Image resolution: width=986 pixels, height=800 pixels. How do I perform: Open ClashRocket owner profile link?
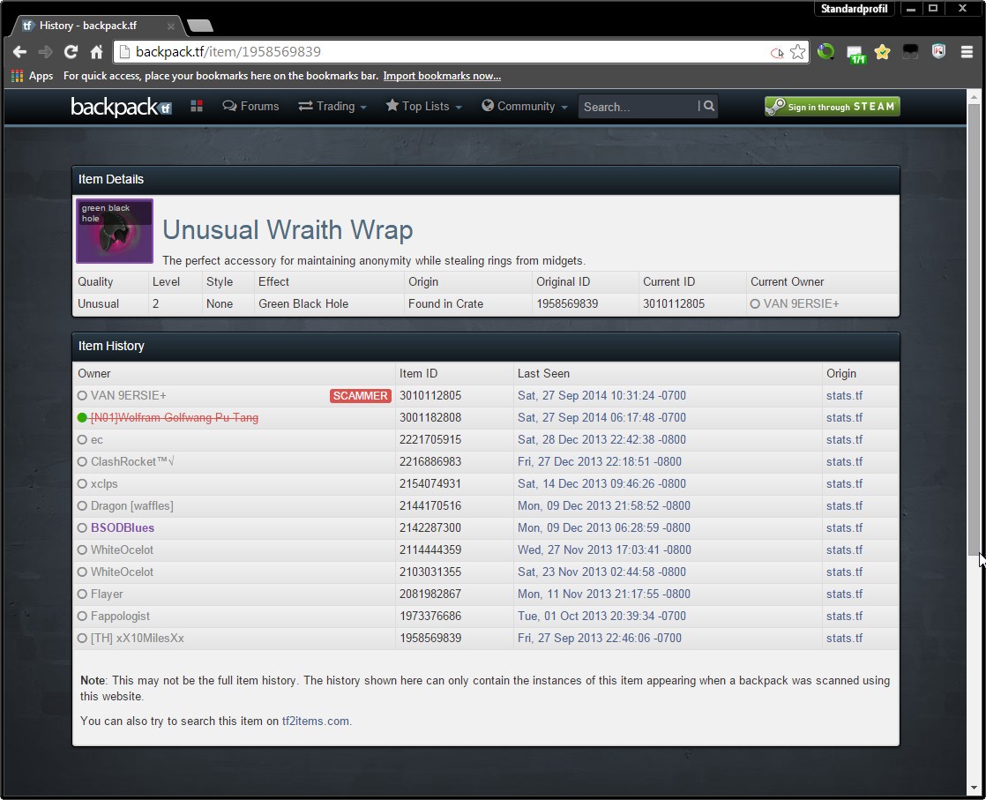click(x=132, y=461)
